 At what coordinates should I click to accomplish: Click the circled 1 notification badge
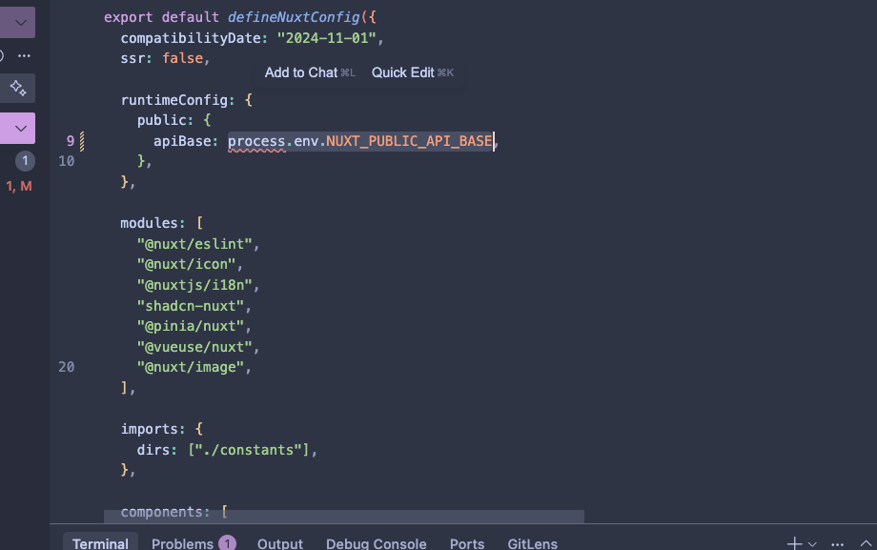pos(23,161)
